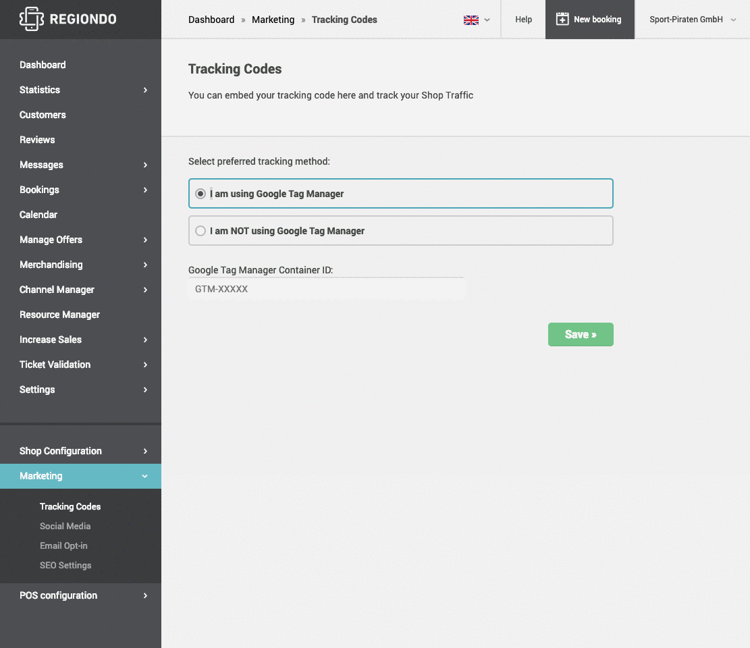Viewport: 750px width, 648px height.
Task: Expand the Merchandising chevron
Action: [145, 265]
